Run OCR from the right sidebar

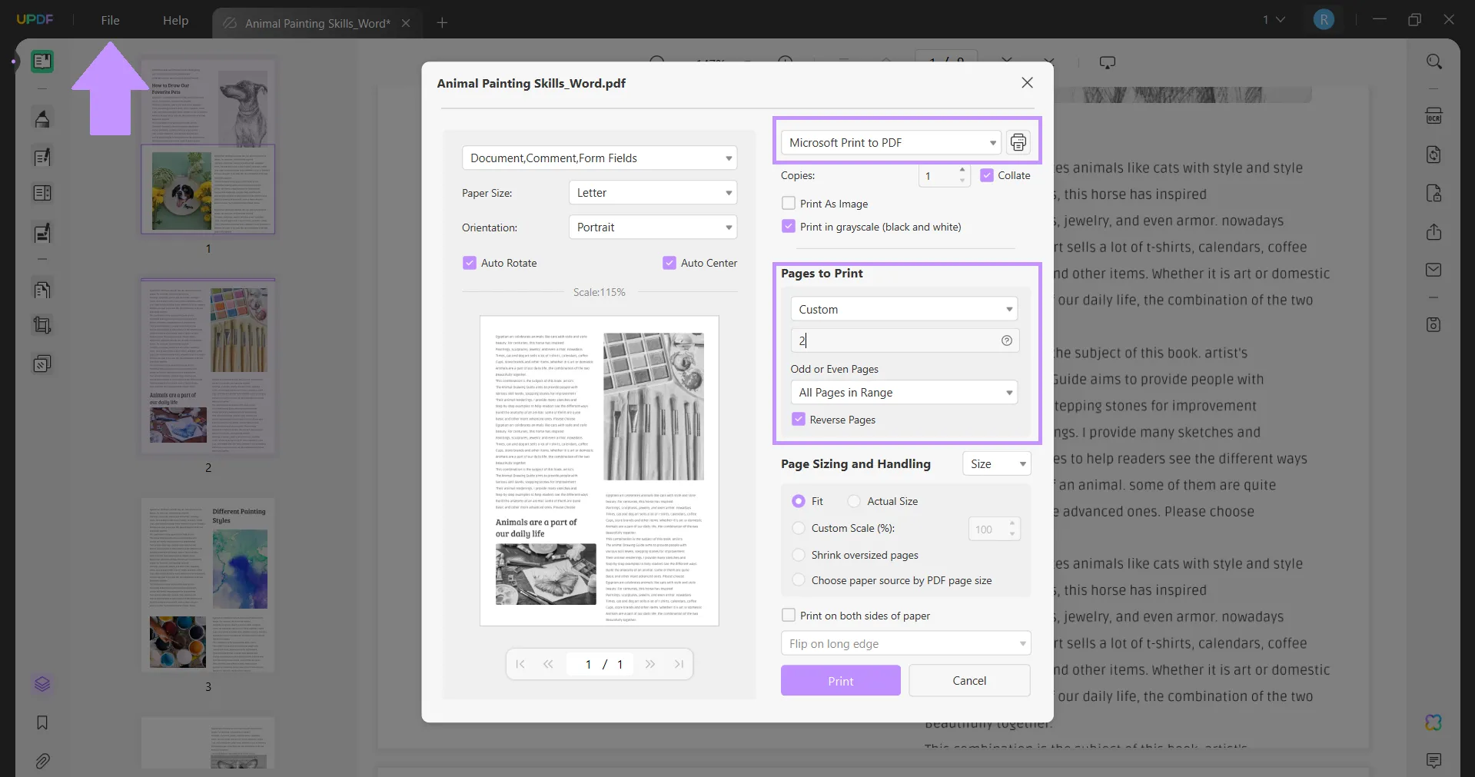click(x=1433, y=116)
